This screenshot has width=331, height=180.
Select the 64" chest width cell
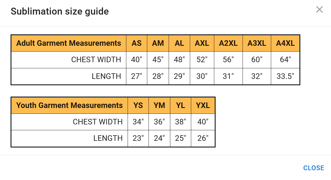click(285, 60)
